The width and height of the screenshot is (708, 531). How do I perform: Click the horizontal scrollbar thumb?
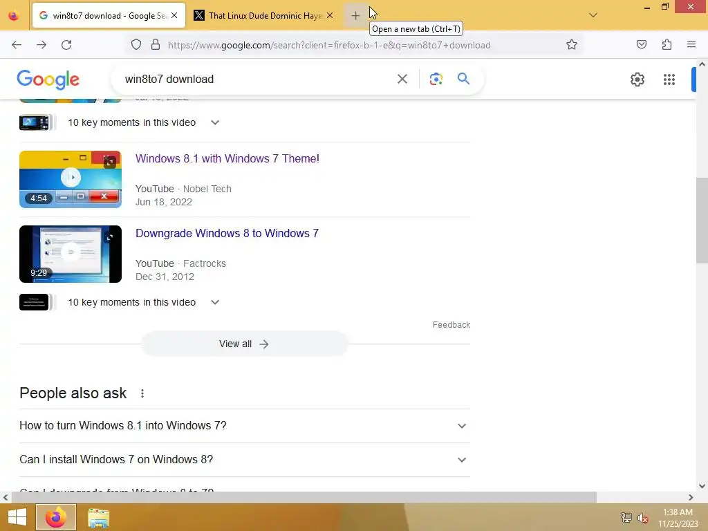pyautogui.click(x=304, y=497)
